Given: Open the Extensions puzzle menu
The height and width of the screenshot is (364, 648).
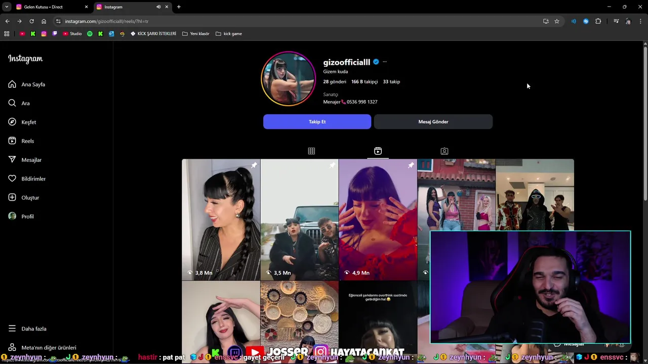Looking at the screenshot, I should pyautogui.click(x=598, y=21).
